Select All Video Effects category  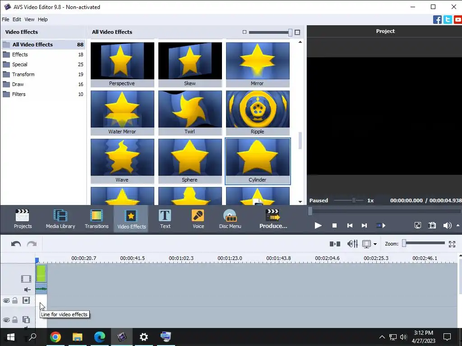click(43, 45)
